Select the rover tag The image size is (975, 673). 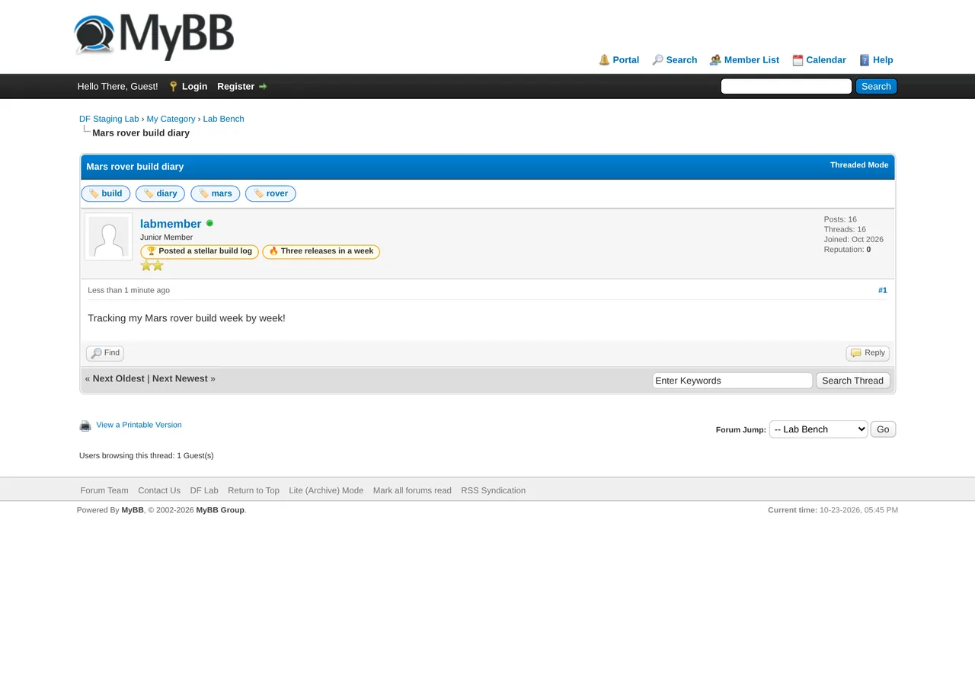(x=270, y=193)
